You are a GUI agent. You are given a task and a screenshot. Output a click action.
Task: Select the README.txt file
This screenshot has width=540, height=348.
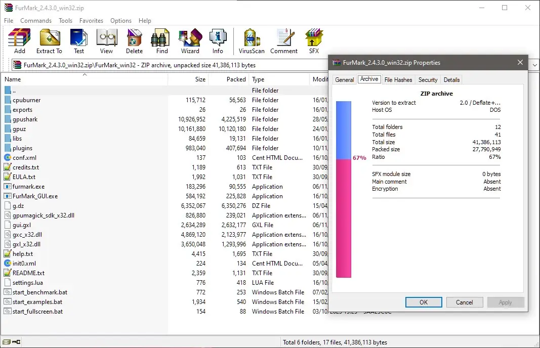tap(164, 273)
